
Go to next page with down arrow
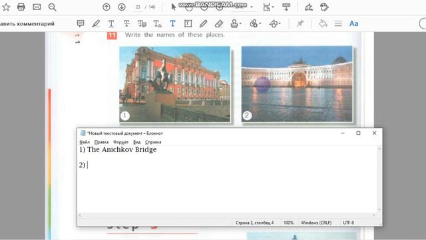coord(122,7)
